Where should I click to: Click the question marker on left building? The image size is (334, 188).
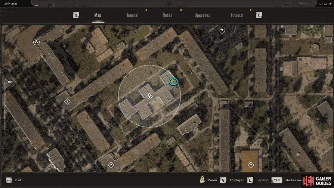click(x=67, y=101)
